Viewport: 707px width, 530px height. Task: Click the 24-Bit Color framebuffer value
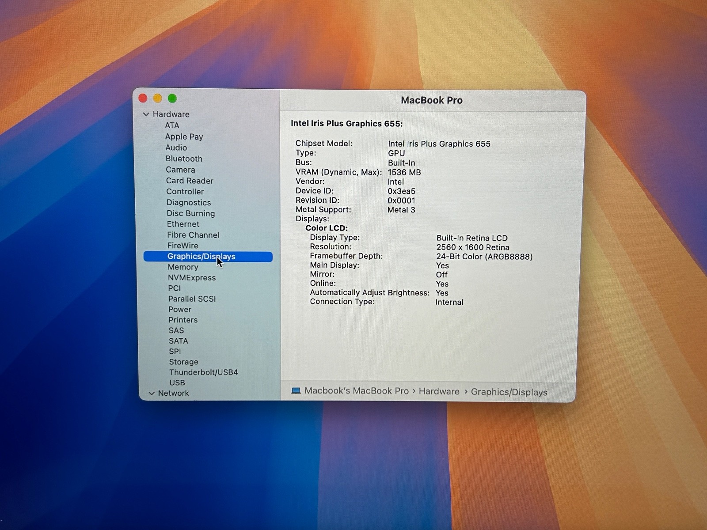coord(484,257)
